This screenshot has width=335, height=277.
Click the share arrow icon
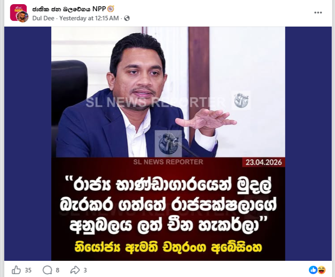point(75,270)
